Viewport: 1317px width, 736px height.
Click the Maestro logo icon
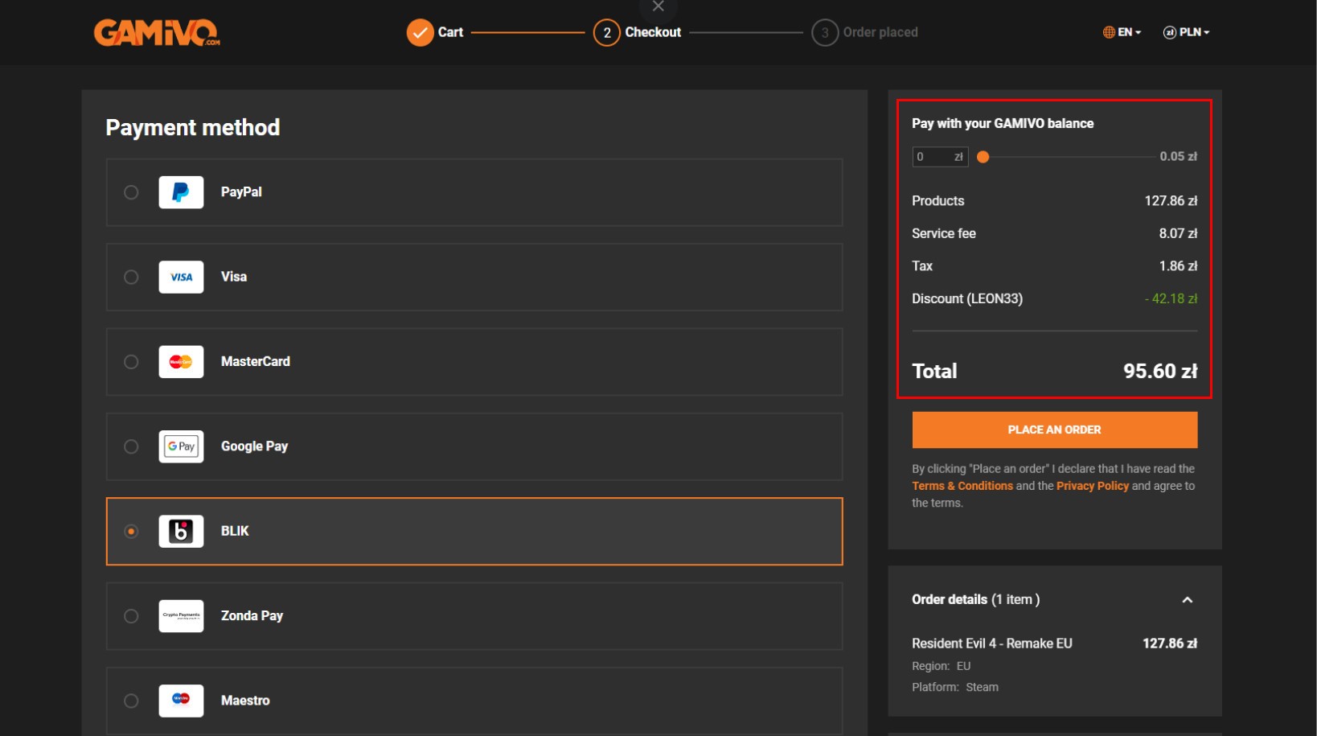point(181,701)
